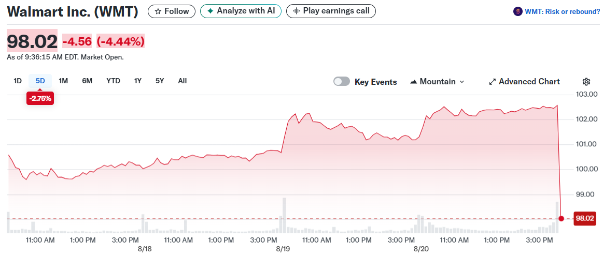Open the Mountain chart type dropdown
The width and height of the screenshot is (603, 255).
tap(438, 82)
